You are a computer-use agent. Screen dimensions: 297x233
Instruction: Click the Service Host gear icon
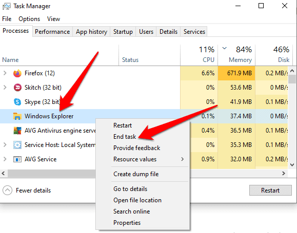coord(17,145)
